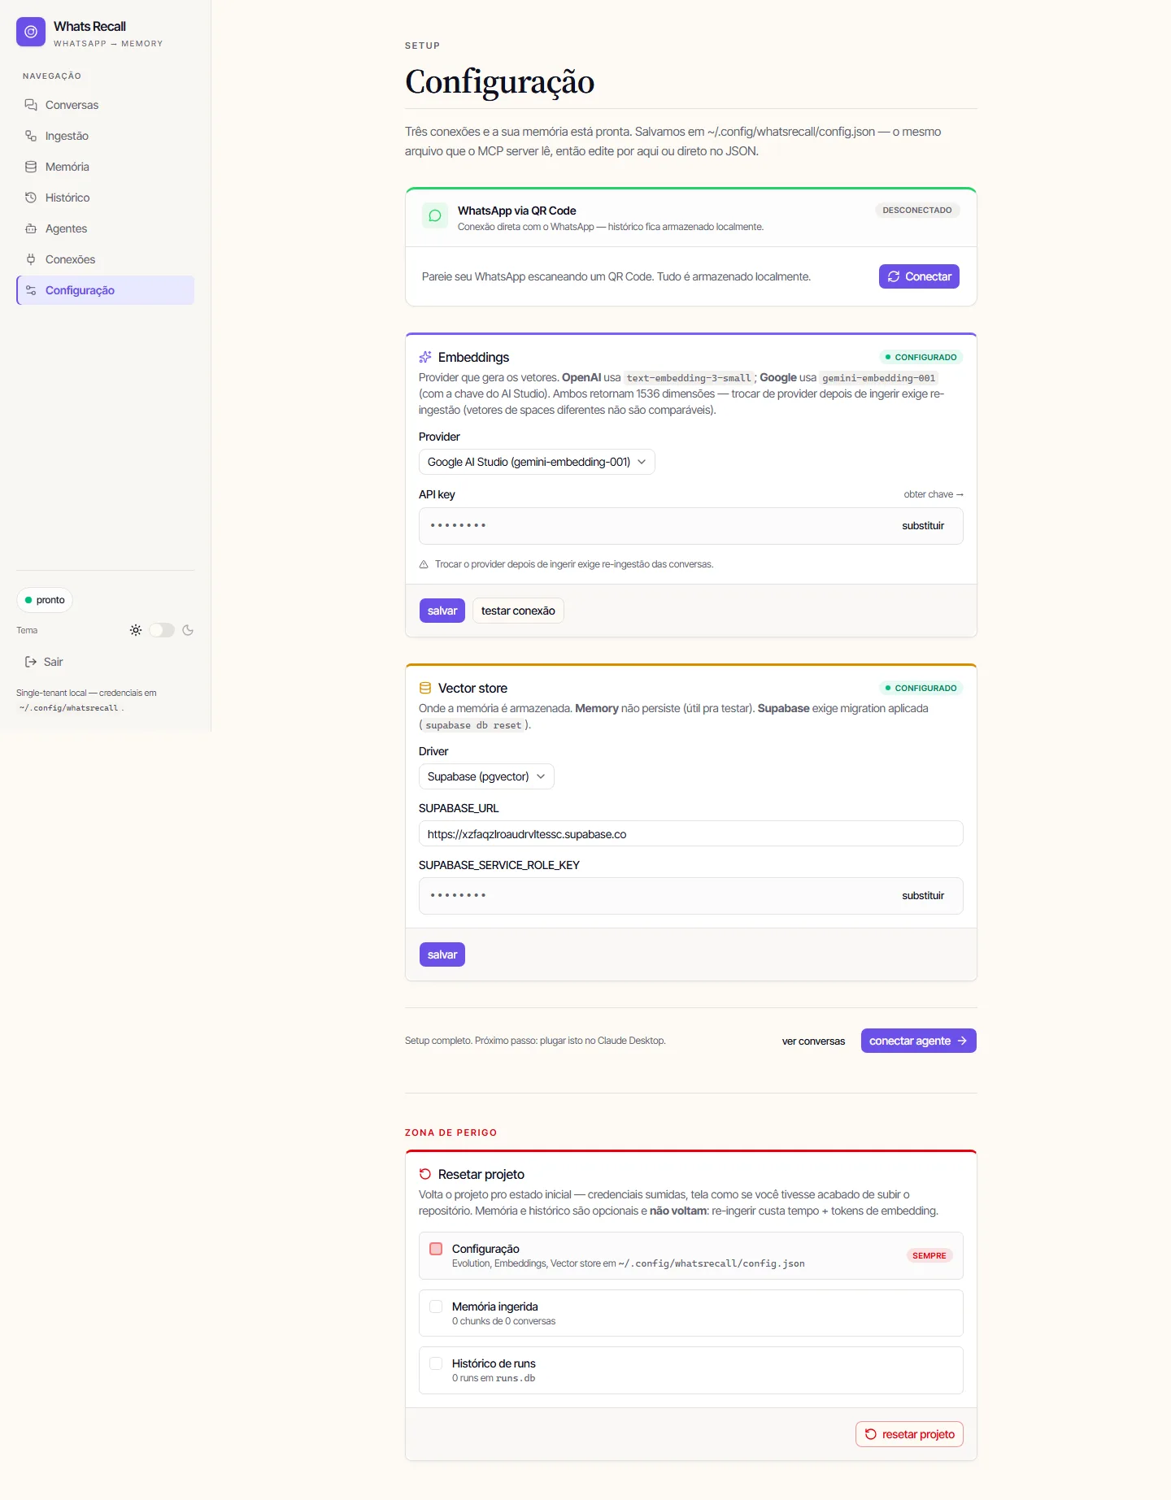Viewport: 1171px width, 1500px height.
Task: Go to Ingestão page
Action: pos(105,136)
